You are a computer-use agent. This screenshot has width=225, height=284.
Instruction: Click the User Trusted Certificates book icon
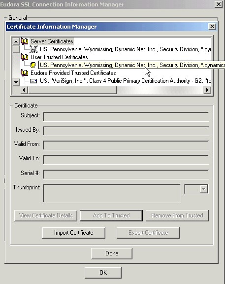coord(25,57)
